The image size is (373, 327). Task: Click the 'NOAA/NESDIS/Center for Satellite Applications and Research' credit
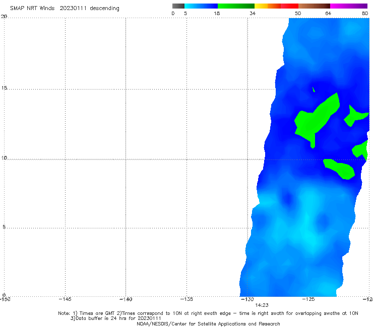[x=208, y=324]
